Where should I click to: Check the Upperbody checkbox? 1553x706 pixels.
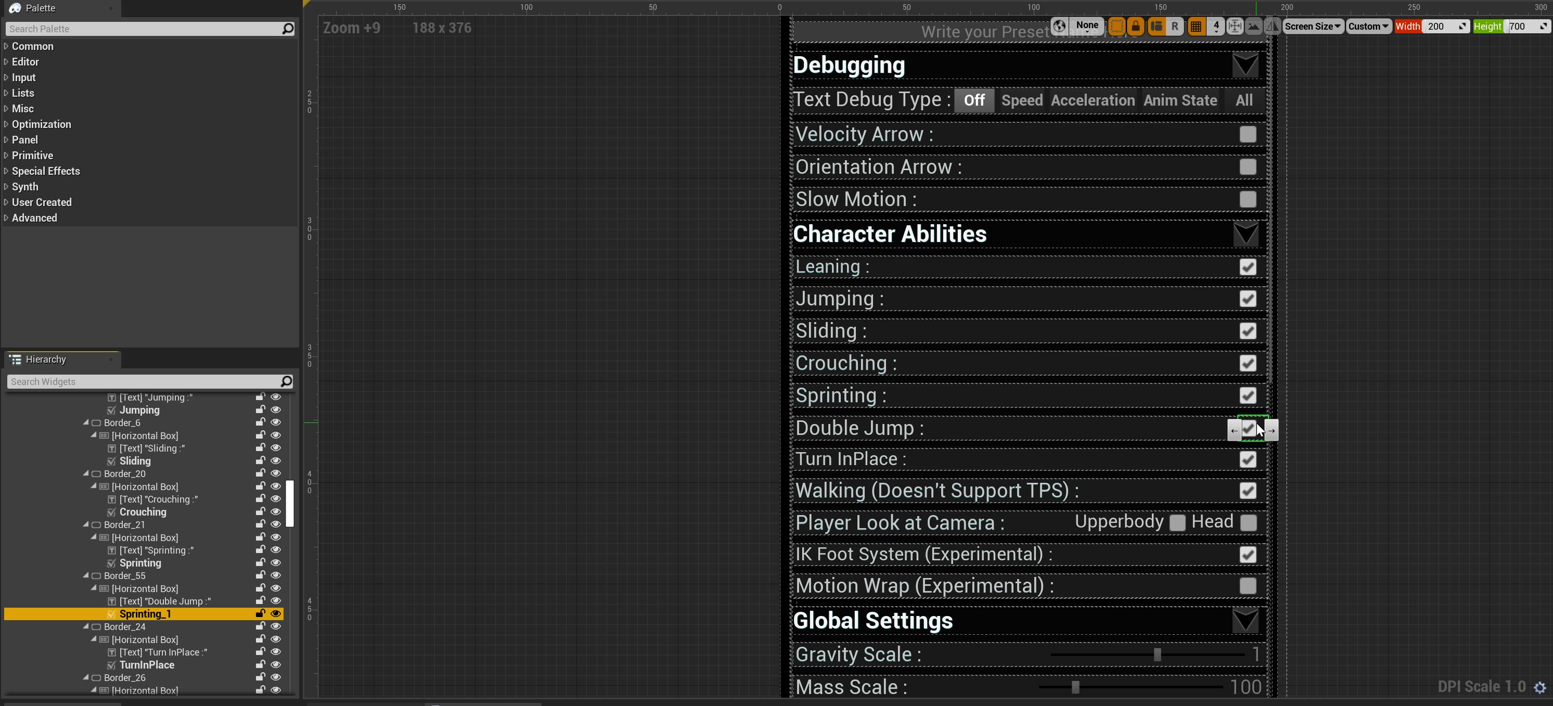pyautogui.click(x=1177, y=523)
